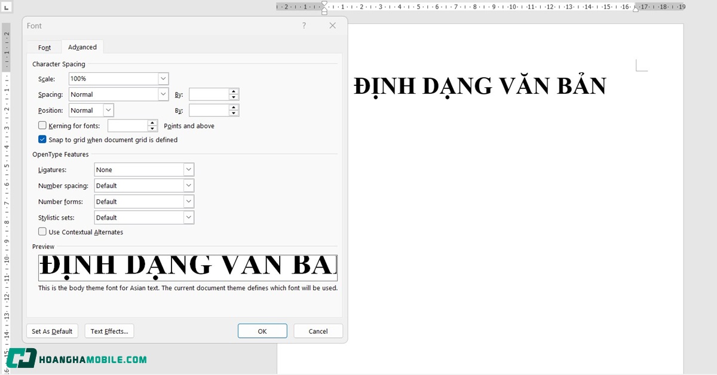Increase the Spacing By value using the up stepper
This screenshot has height=375, width=717.
[232, 91]
